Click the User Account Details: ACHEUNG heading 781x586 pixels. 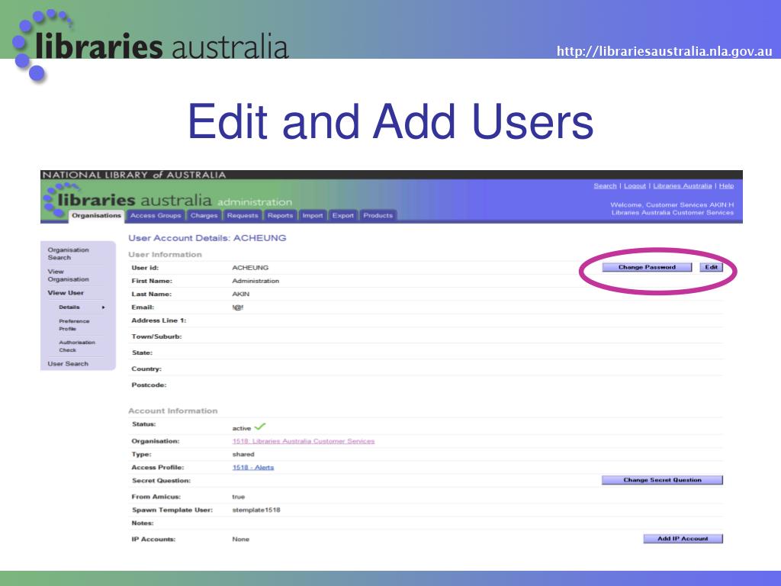[207, 238]
